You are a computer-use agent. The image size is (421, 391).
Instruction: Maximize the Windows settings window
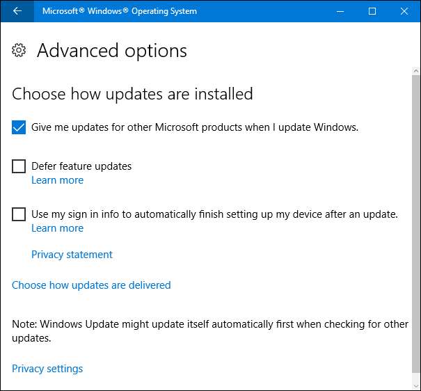[372, 11]
